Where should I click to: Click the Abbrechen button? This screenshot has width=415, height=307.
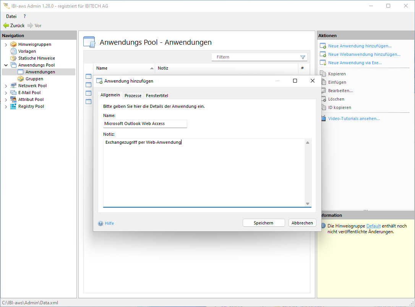click(x=302, y=223)
